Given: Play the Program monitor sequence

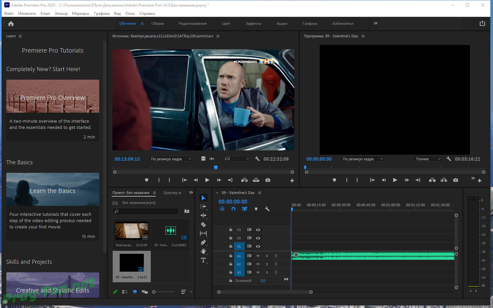Looking at the screenshot, I should (395, 180).
